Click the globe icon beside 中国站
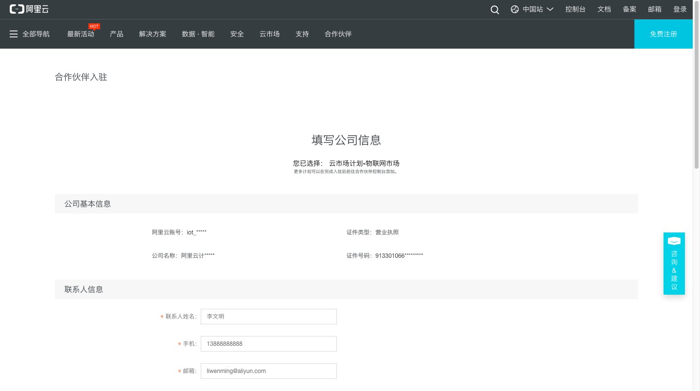 (515, 9)
